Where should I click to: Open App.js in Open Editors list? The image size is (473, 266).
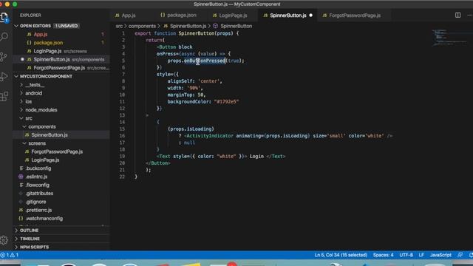point(41,35)
